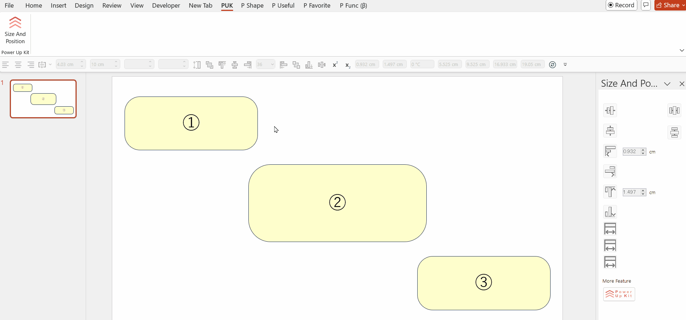Expand the Size And Position pane options chevron

point(667,84)
